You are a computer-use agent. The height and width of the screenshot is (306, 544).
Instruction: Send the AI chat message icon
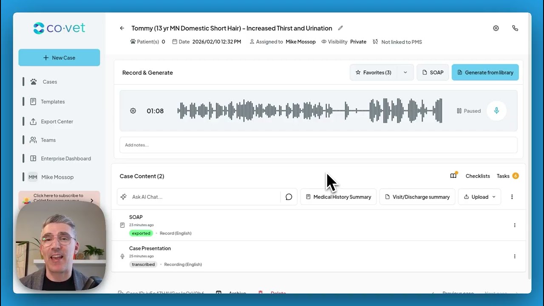point(289,197)
